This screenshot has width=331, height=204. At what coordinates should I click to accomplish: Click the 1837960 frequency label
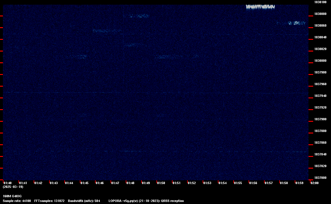320,84
